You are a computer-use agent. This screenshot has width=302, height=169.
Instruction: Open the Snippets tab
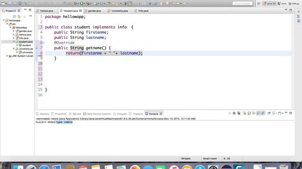coord(120,114)
